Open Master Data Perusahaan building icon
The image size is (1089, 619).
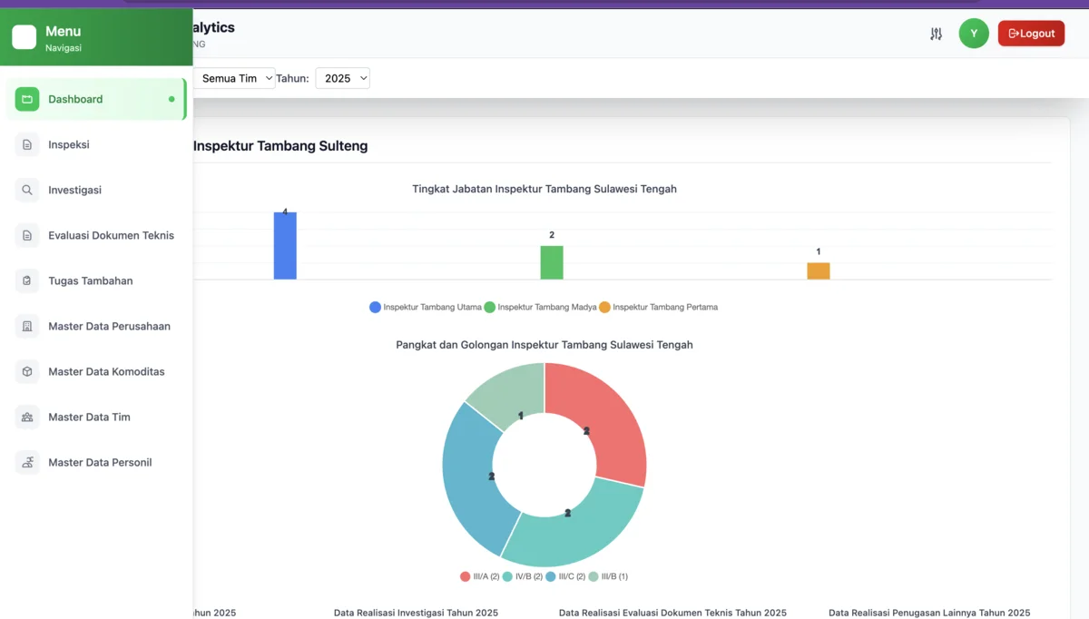[27, 326]
